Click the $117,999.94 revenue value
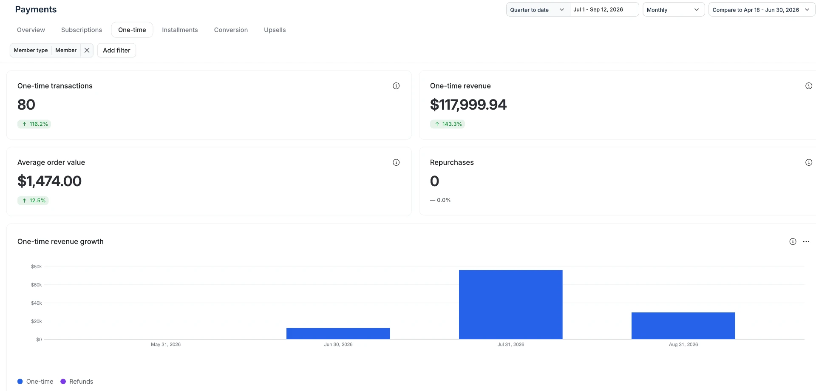The height and width of the screenshot is (391, 816). click(468, 105)
